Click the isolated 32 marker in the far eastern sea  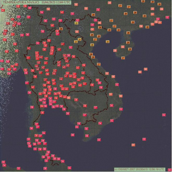[164, 115]
